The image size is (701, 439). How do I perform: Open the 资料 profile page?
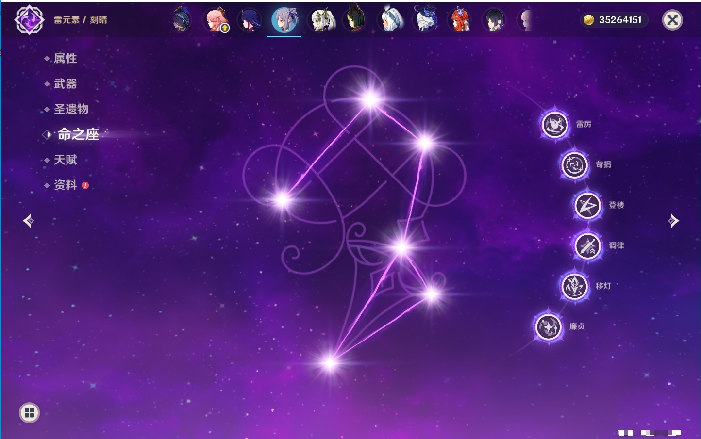pyautogui.click(x=65, y=185)
